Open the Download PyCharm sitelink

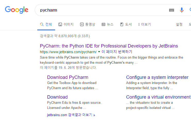68,77
